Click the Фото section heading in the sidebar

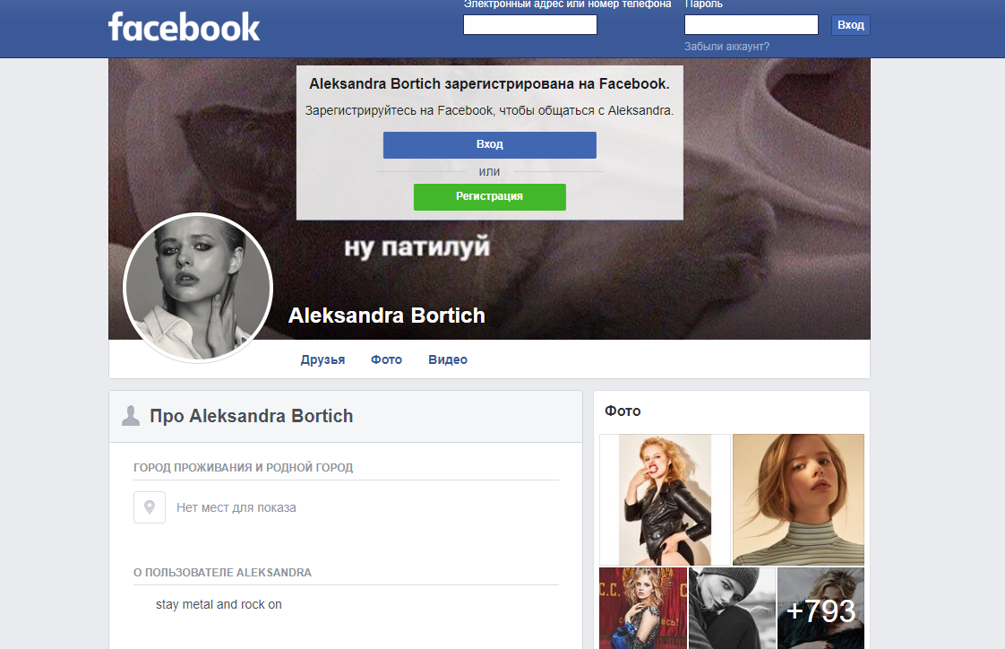pos(623,411)
